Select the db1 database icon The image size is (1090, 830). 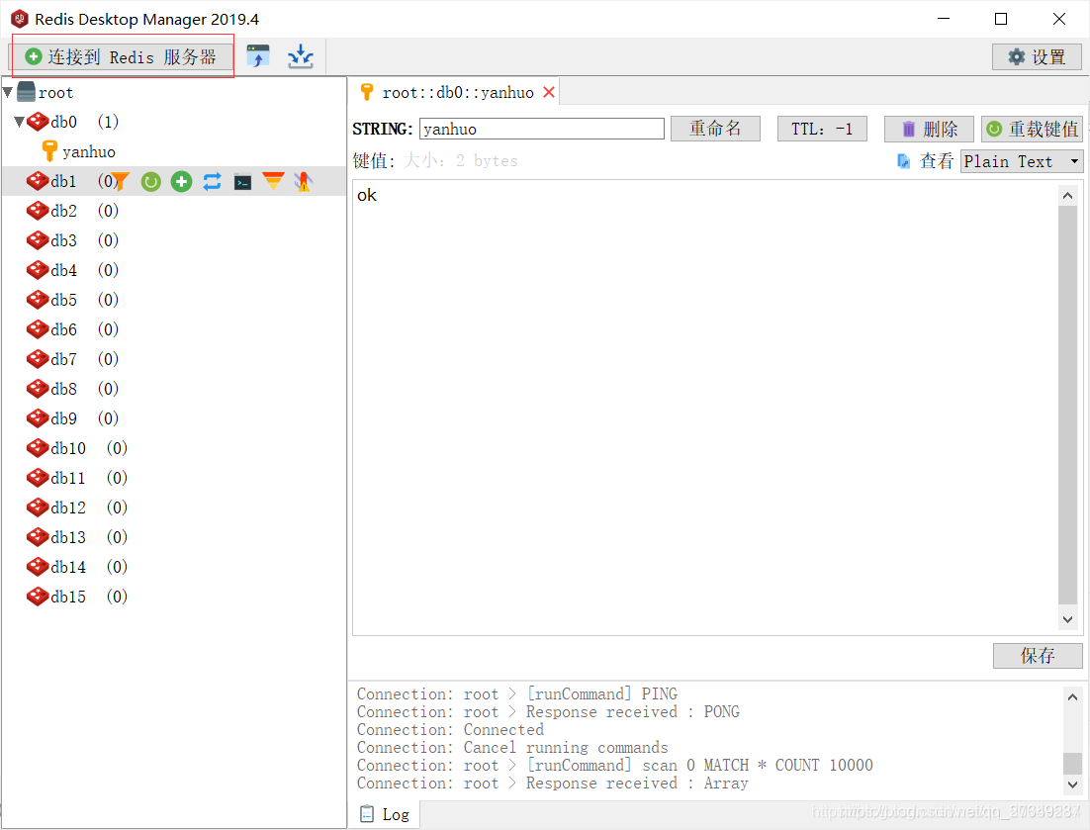click(x=38, y=181)
